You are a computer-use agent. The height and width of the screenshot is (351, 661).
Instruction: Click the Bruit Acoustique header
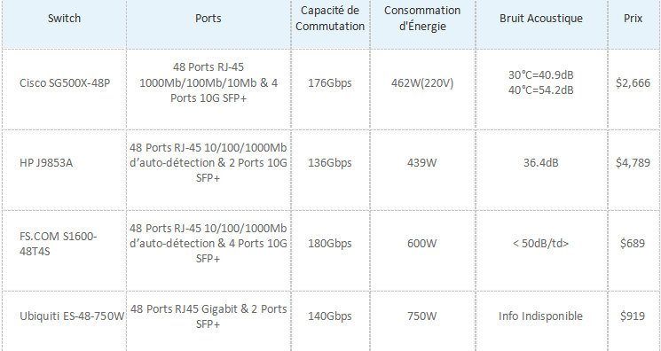(541, 18)
